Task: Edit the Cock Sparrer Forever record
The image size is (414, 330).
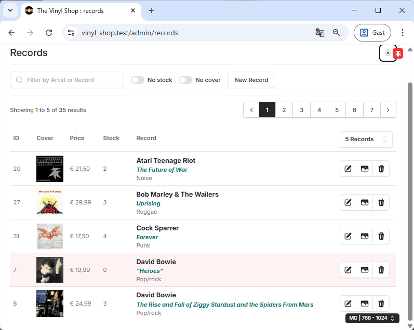Action: coord(348,236)
